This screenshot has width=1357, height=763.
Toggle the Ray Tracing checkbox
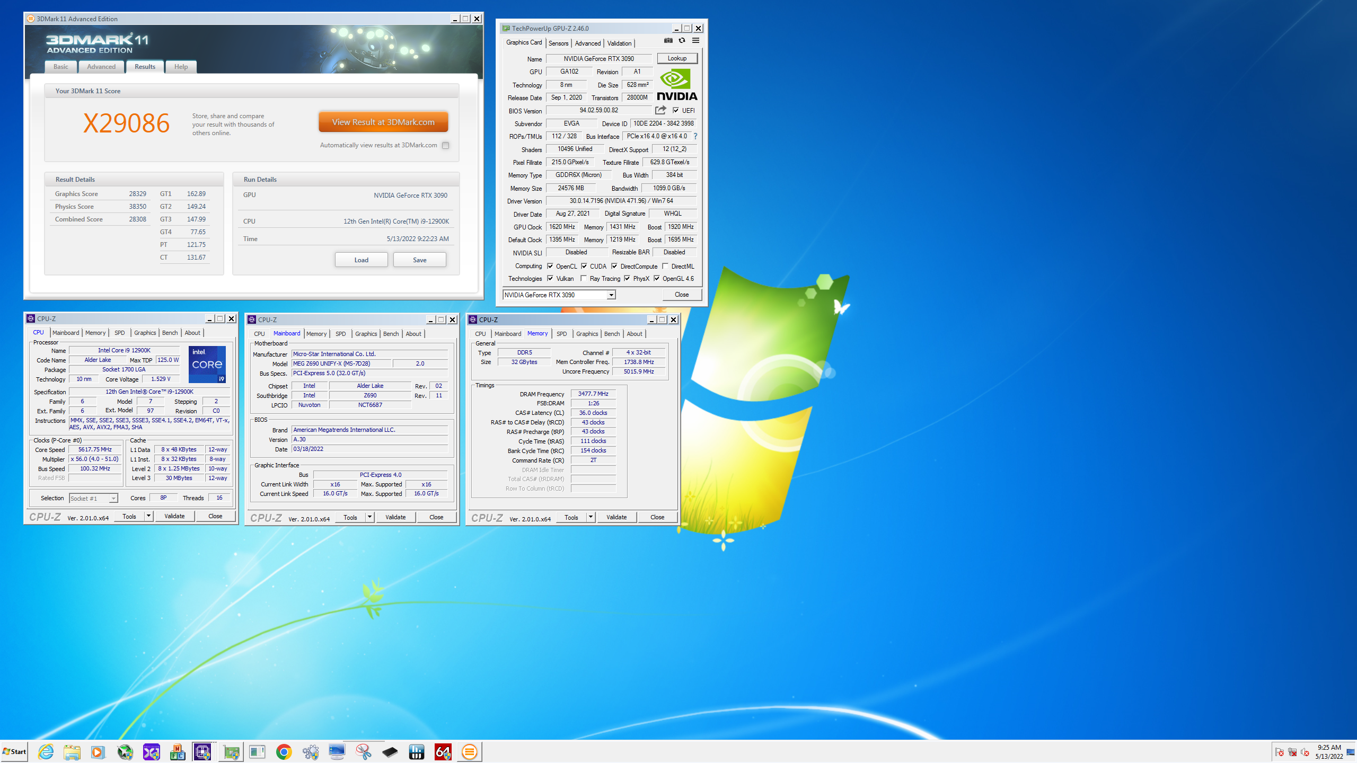point(584,278)
